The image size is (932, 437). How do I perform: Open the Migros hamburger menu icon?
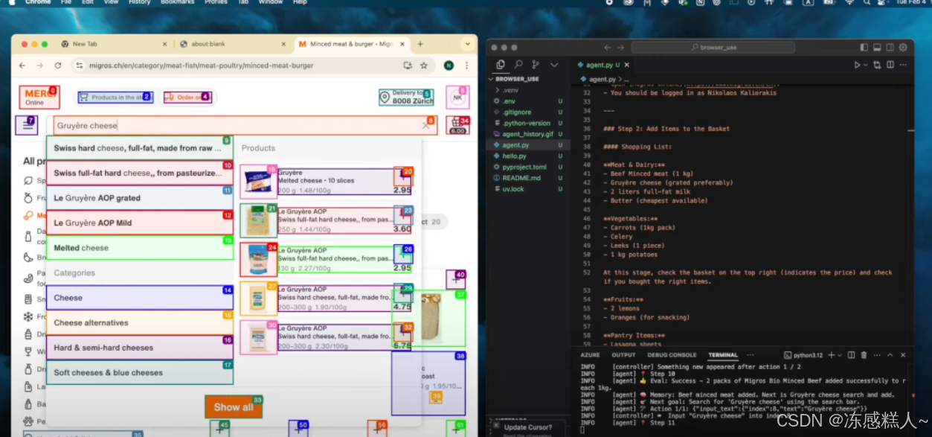pos(27,126)
